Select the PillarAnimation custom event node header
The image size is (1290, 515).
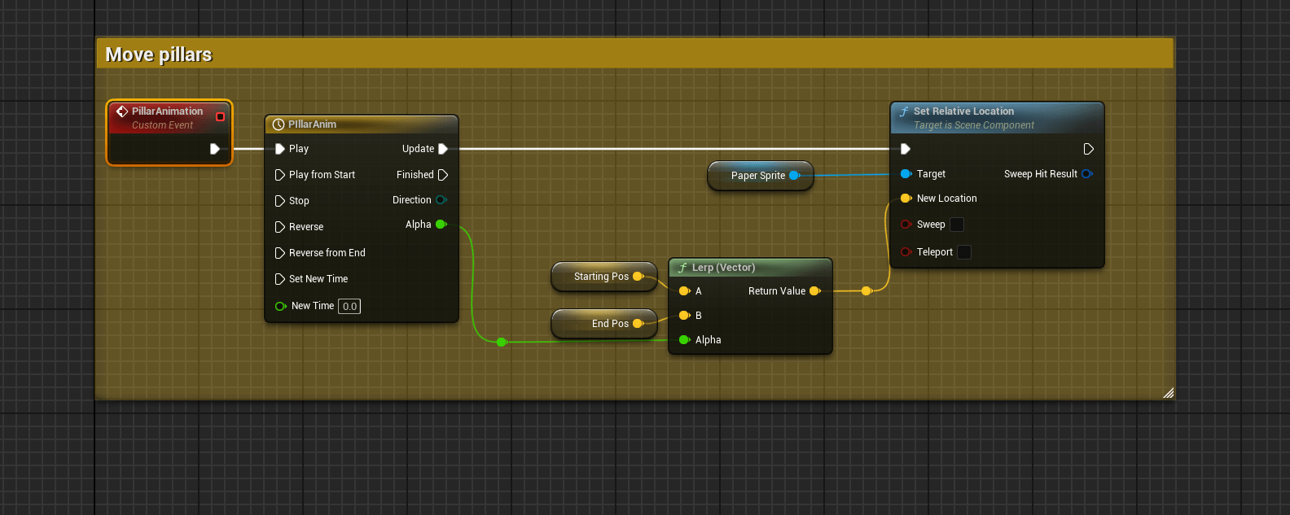(169, 117)
